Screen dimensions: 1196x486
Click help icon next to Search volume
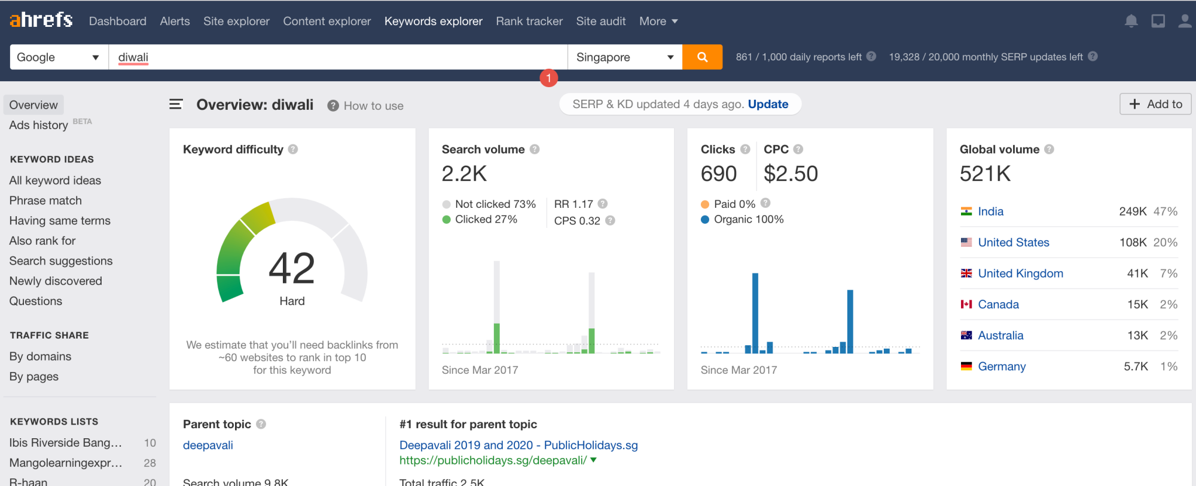click(x=535, y=149)
